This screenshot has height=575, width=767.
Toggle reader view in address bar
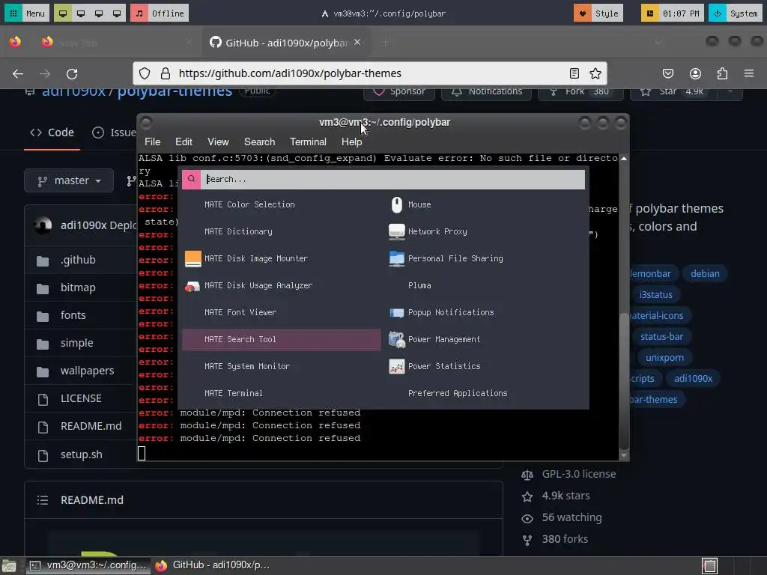[575, 73]
